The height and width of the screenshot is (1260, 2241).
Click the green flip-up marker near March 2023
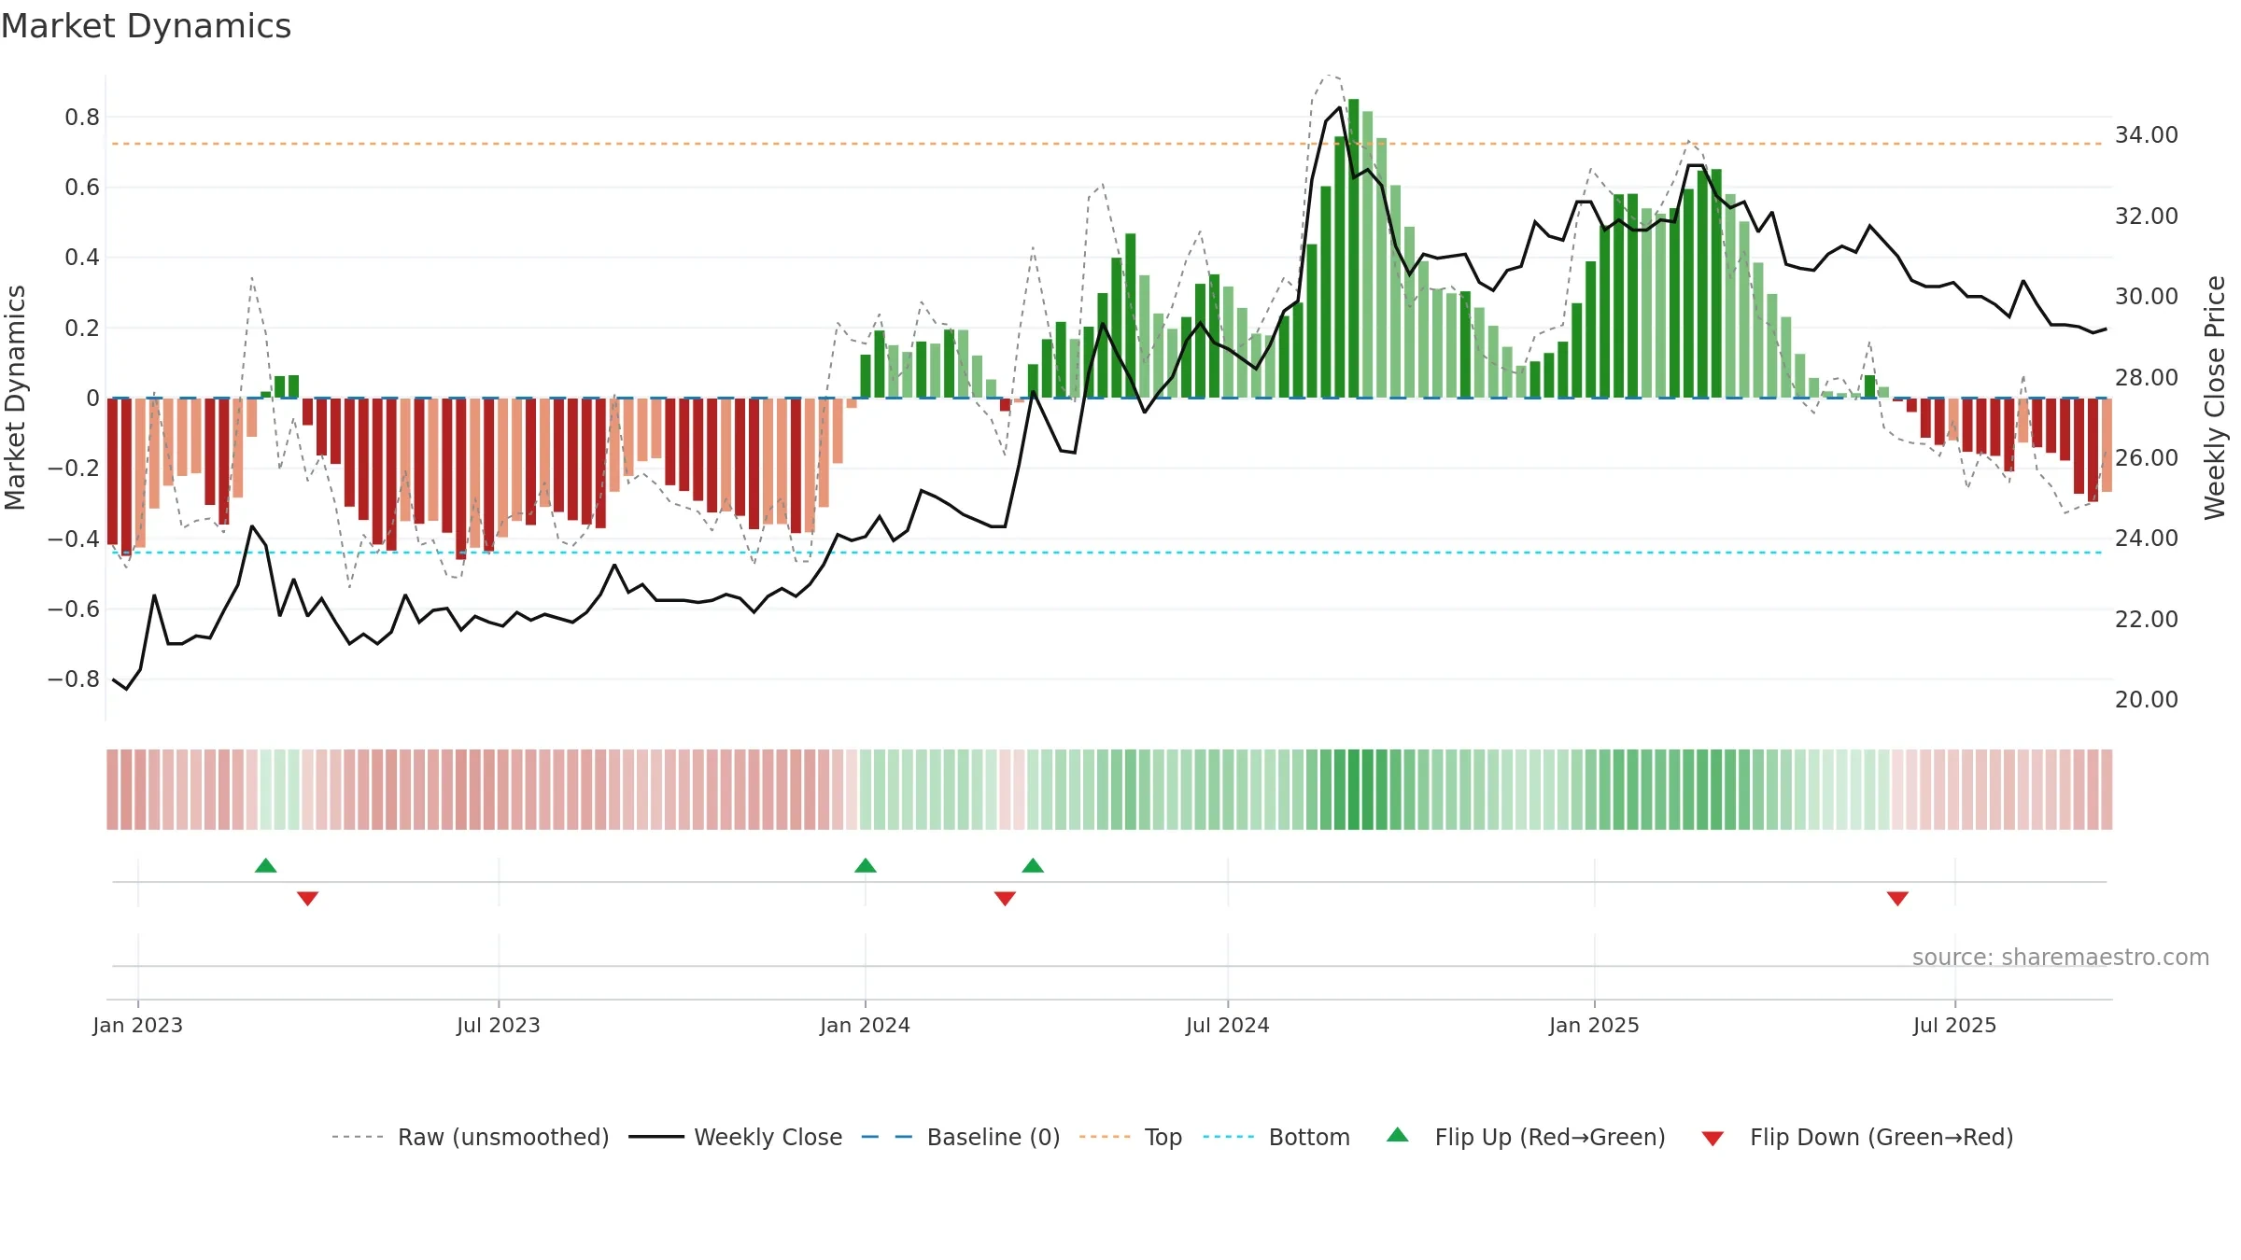(266, 865)
